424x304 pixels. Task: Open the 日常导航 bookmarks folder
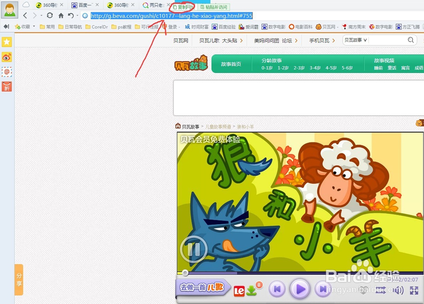pos(70,27)
